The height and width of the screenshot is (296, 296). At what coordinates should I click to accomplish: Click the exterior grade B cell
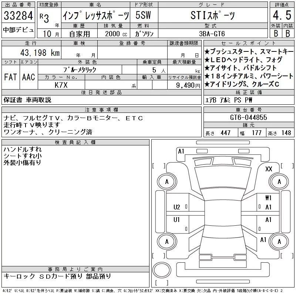[276, 33]
